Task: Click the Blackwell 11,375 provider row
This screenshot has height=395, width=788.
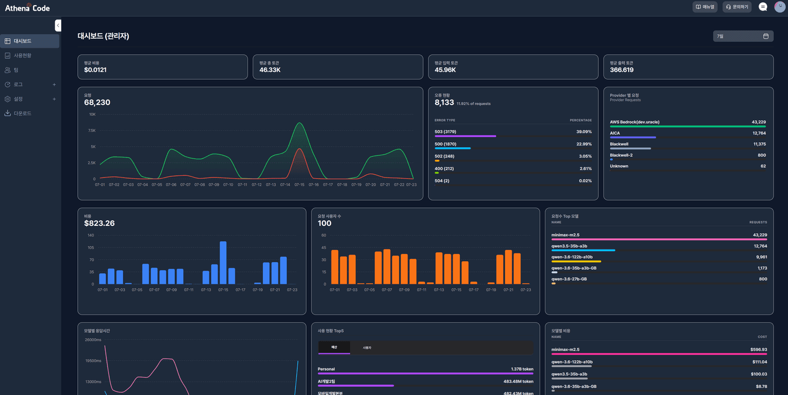Action: point(688,146)
